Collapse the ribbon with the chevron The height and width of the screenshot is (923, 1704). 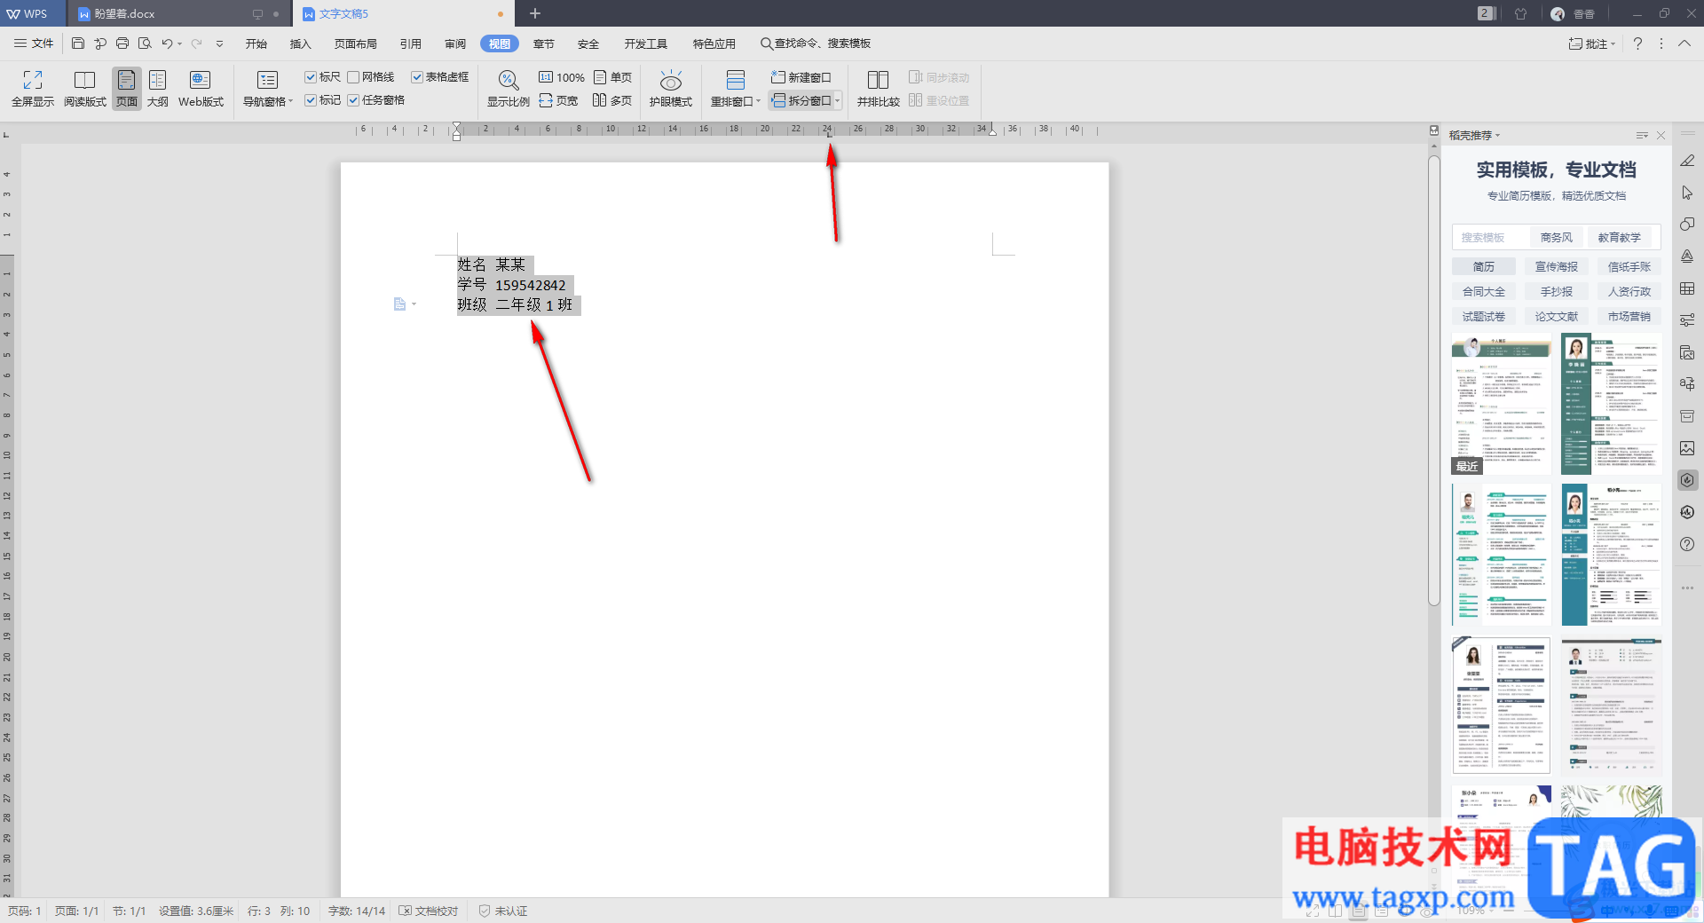[1684, 43]
